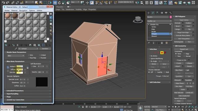The height and width of the screenshot is (111, 198).
Task: Open the 03 - Default material name dropdown
Action: (28, 49)
